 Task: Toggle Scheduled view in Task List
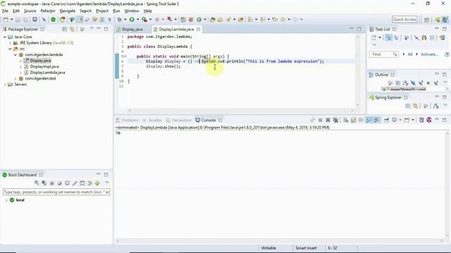pyautogui.click(x=396, y=37)
